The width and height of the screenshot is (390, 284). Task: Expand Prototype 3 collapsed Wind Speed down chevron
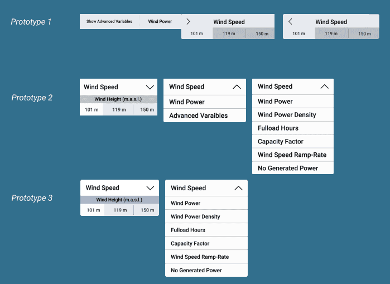coord(150,188)
